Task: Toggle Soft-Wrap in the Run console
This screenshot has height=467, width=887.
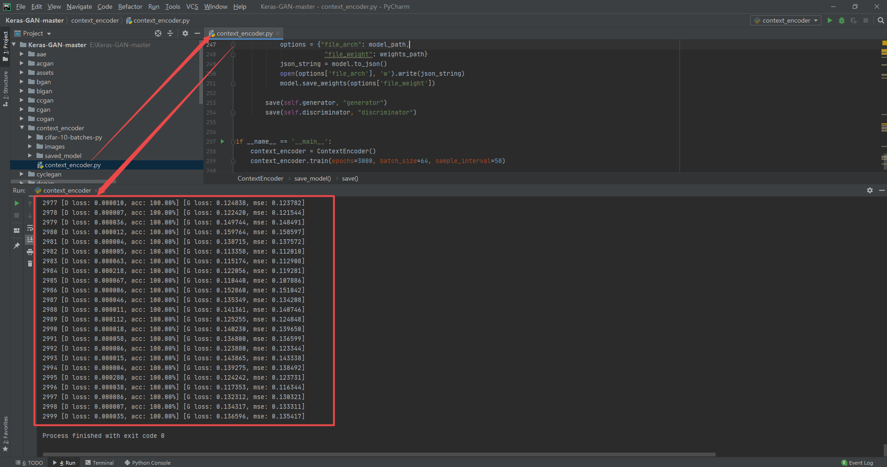Action: 30,228
